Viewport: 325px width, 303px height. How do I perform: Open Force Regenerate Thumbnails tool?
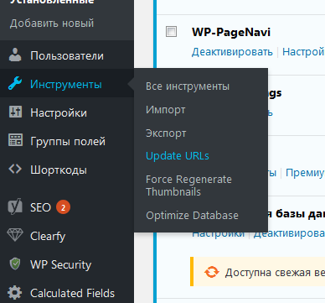188,185
